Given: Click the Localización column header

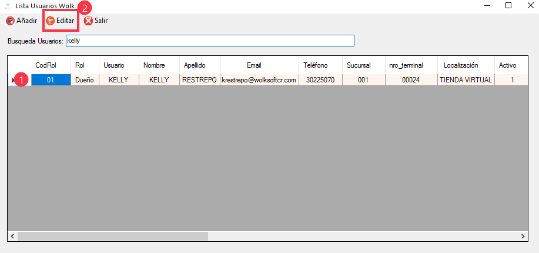Looking at the screenshot, I should 461,65.
